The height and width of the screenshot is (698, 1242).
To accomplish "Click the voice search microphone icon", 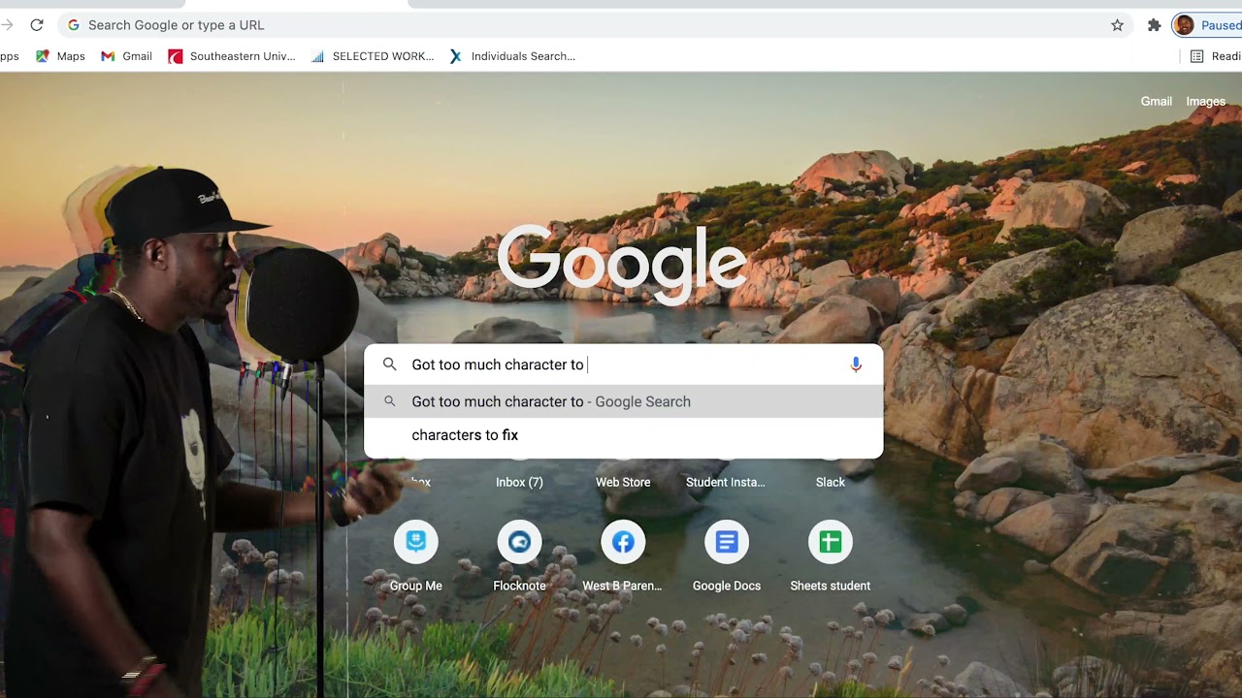I will tap(856, 365).
